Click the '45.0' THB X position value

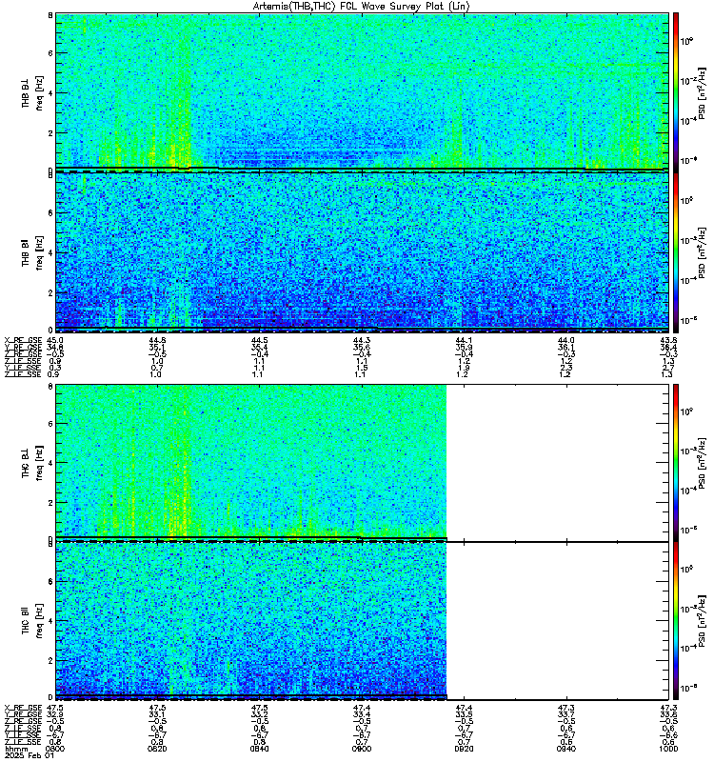pyautogui.click(x=55, y=340)
